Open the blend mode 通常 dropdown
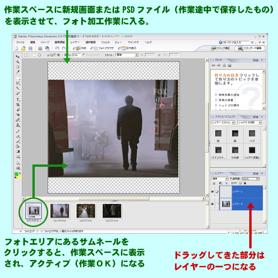278x278 pixels. [x=220, y=178]
